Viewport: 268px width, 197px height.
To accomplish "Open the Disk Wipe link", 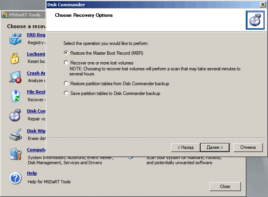I will coord(36,131).
